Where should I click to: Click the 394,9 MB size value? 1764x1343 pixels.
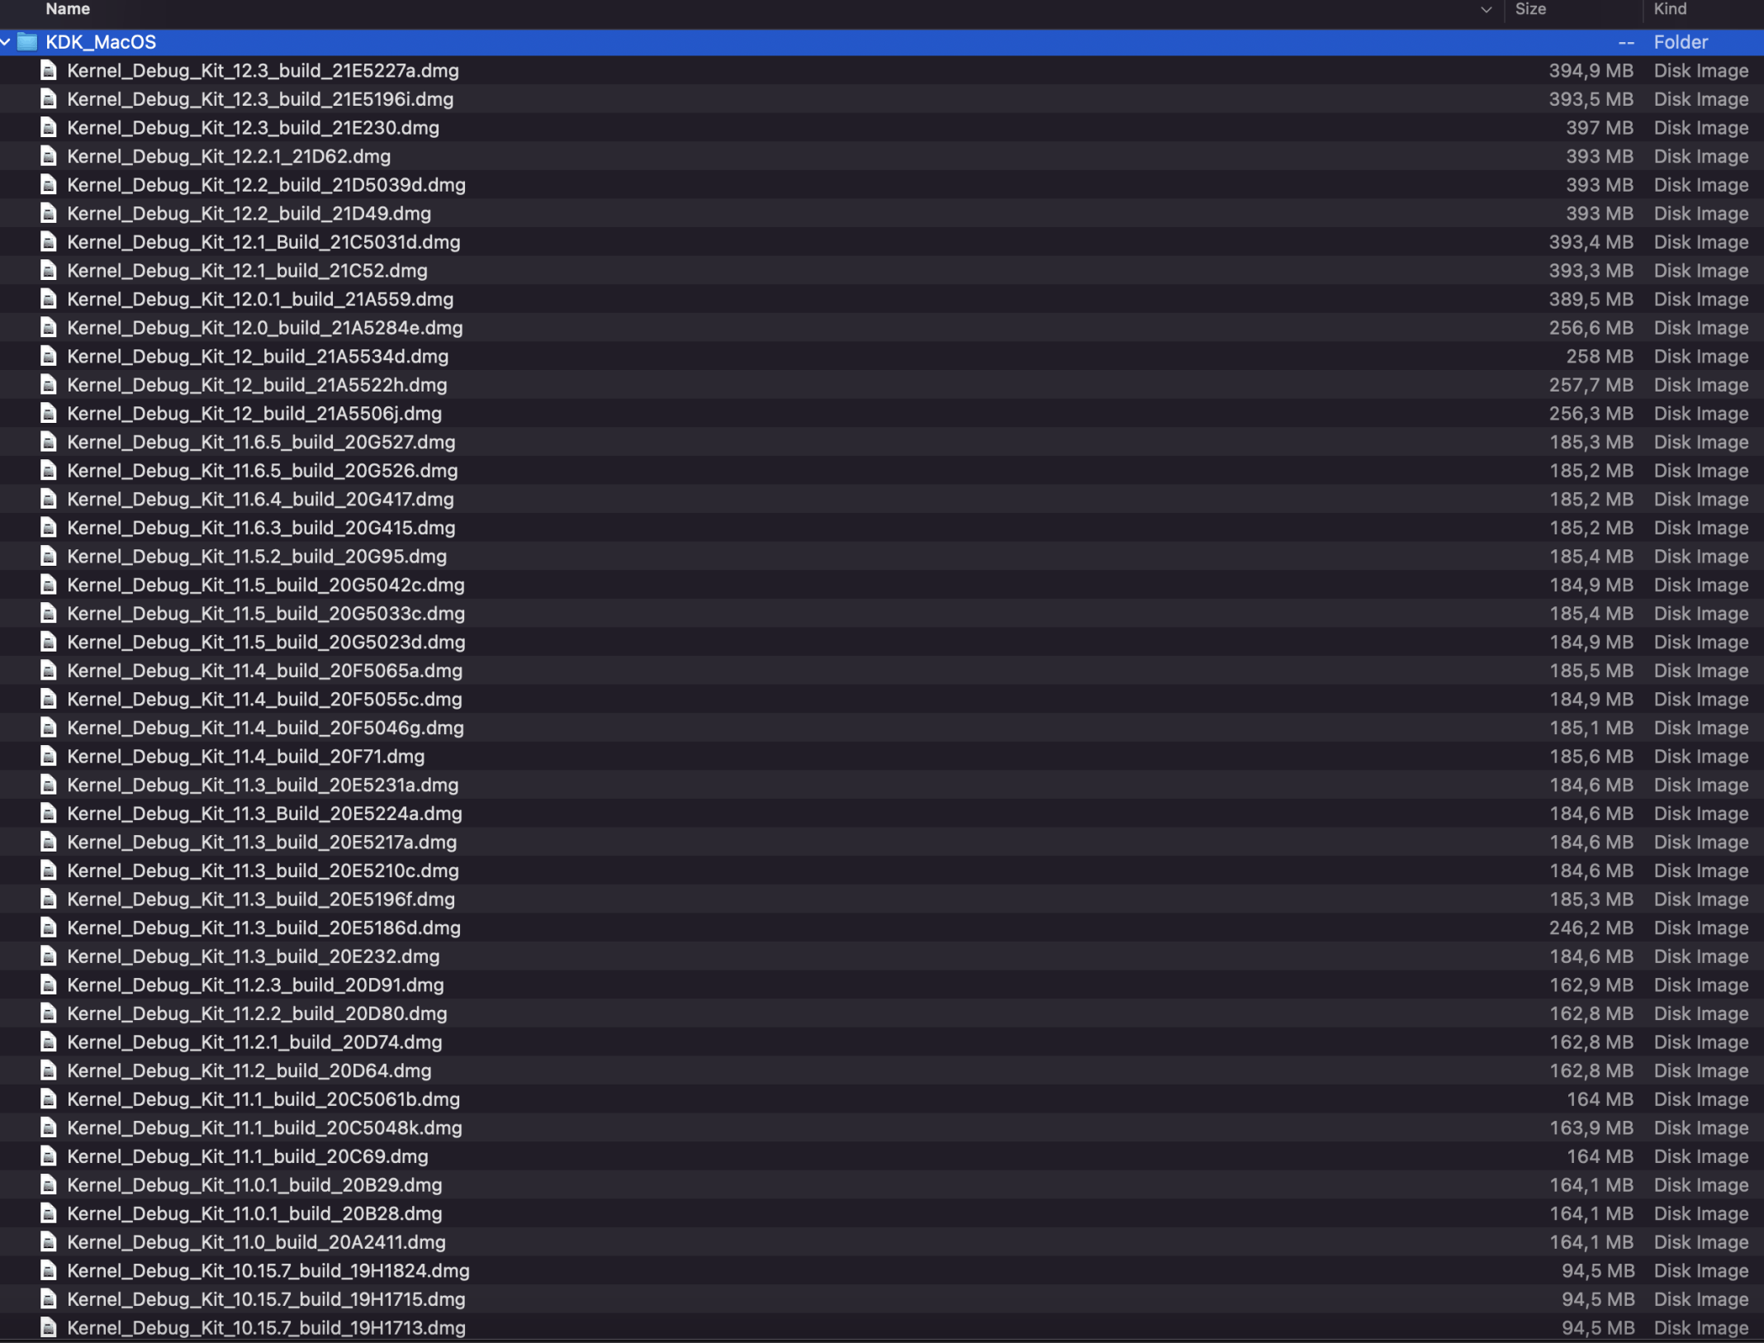point(1591,71)
